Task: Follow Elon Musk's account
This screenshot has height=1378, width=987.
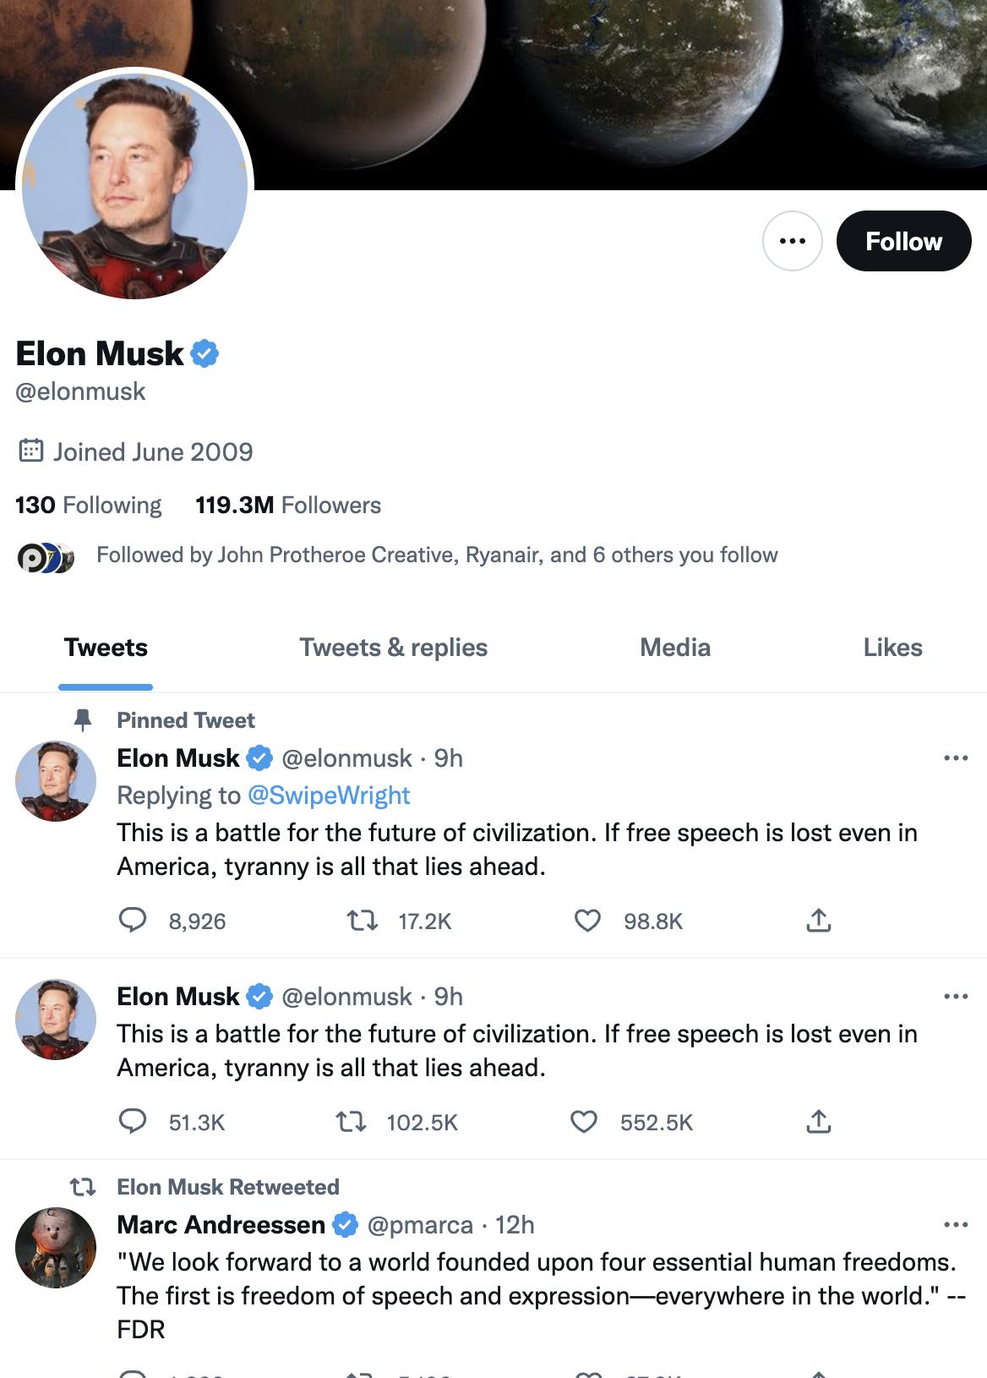Action: click(903, 242)
